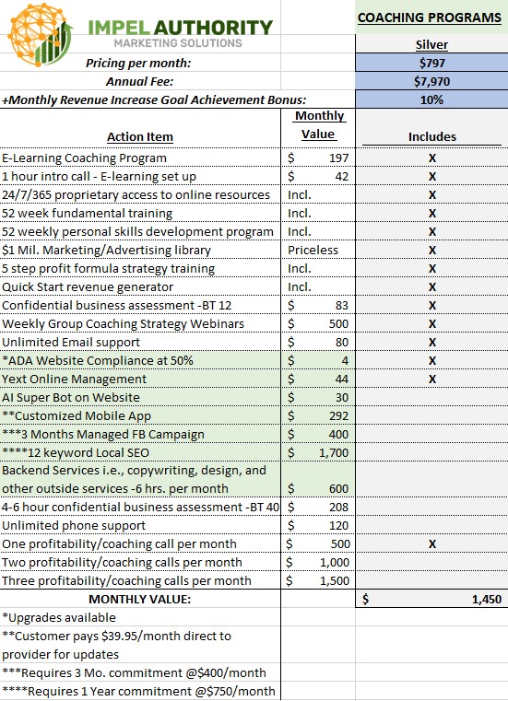Click the 'Monthly Value' column header
This screenshot has height=701, width=508.
[318, 124]
